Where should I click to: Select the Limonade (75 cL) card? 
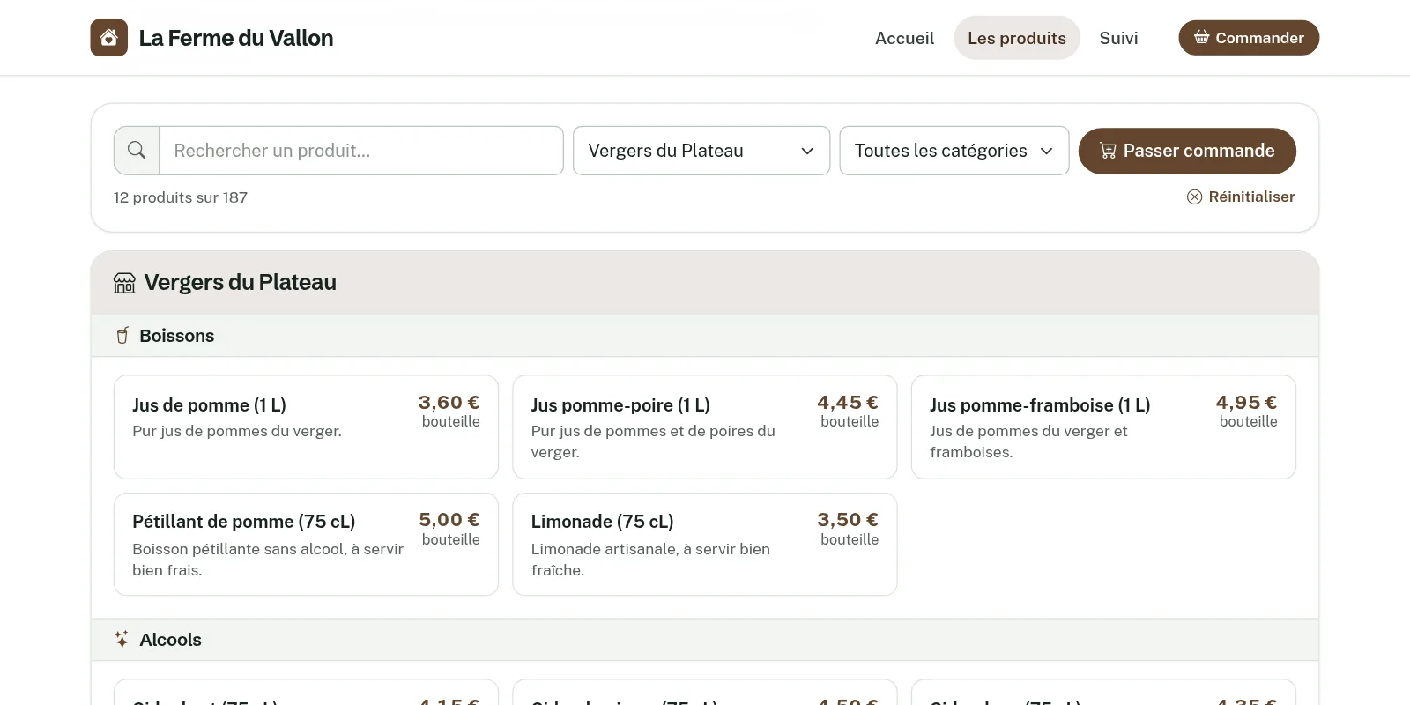tap(705, 545)
